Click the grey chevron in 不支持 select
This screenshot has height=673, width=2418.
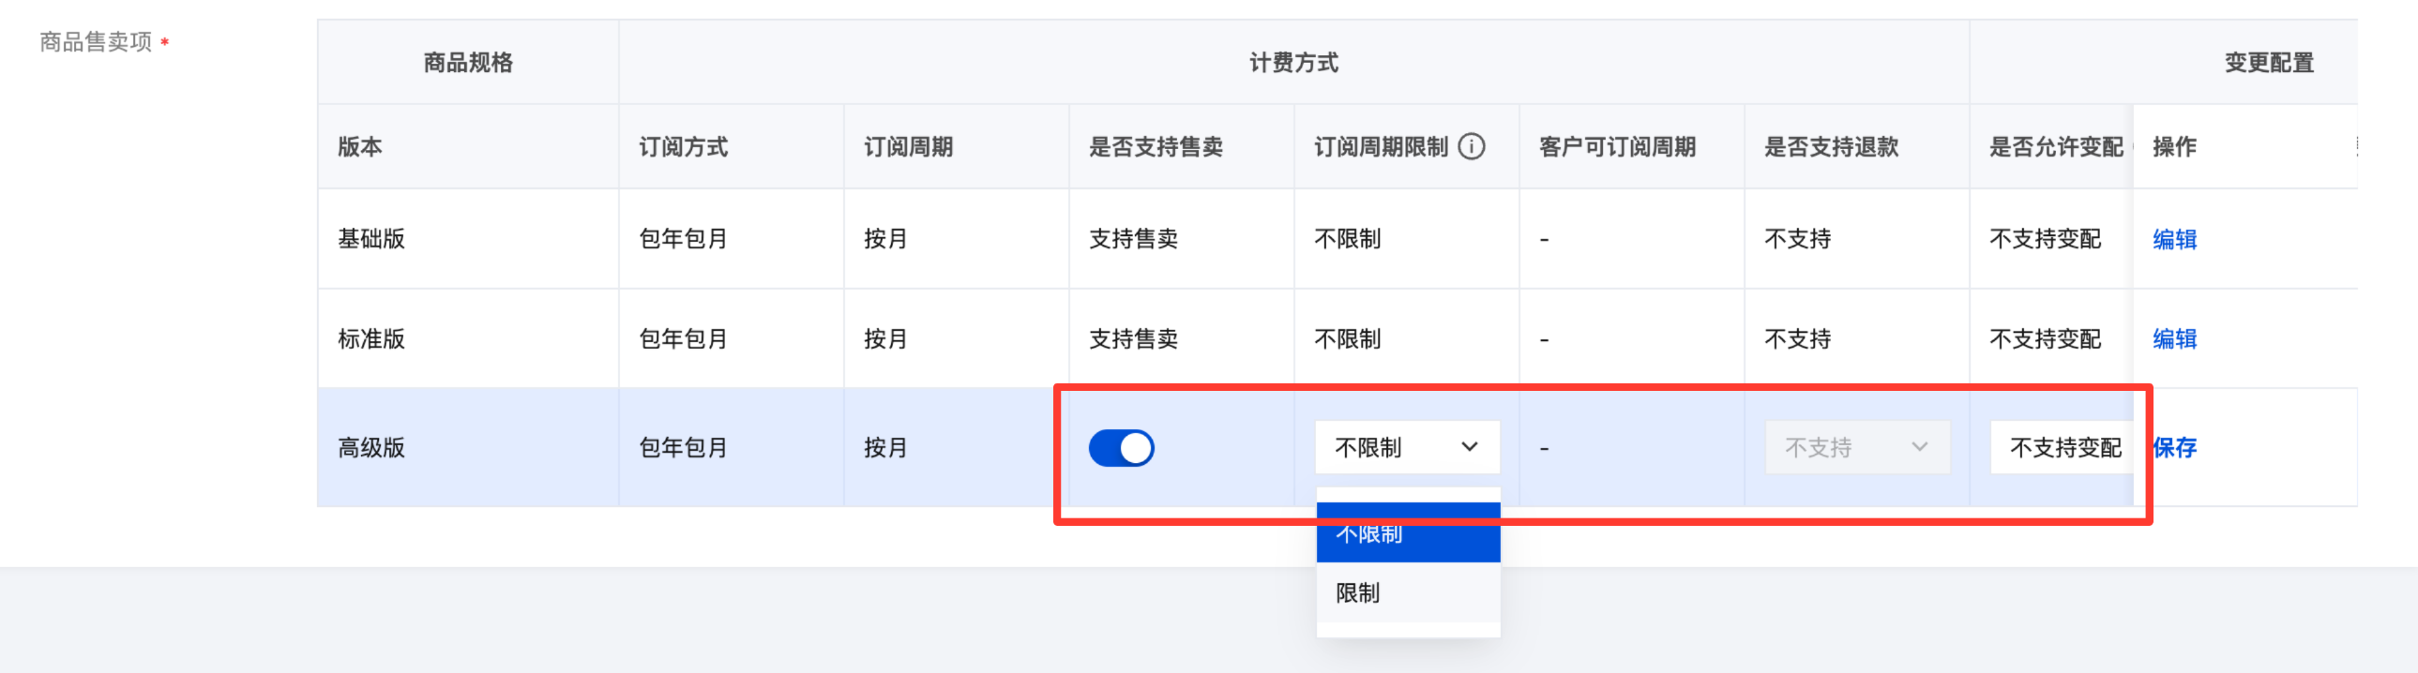pyautogui.click(x=1920, y=448)
